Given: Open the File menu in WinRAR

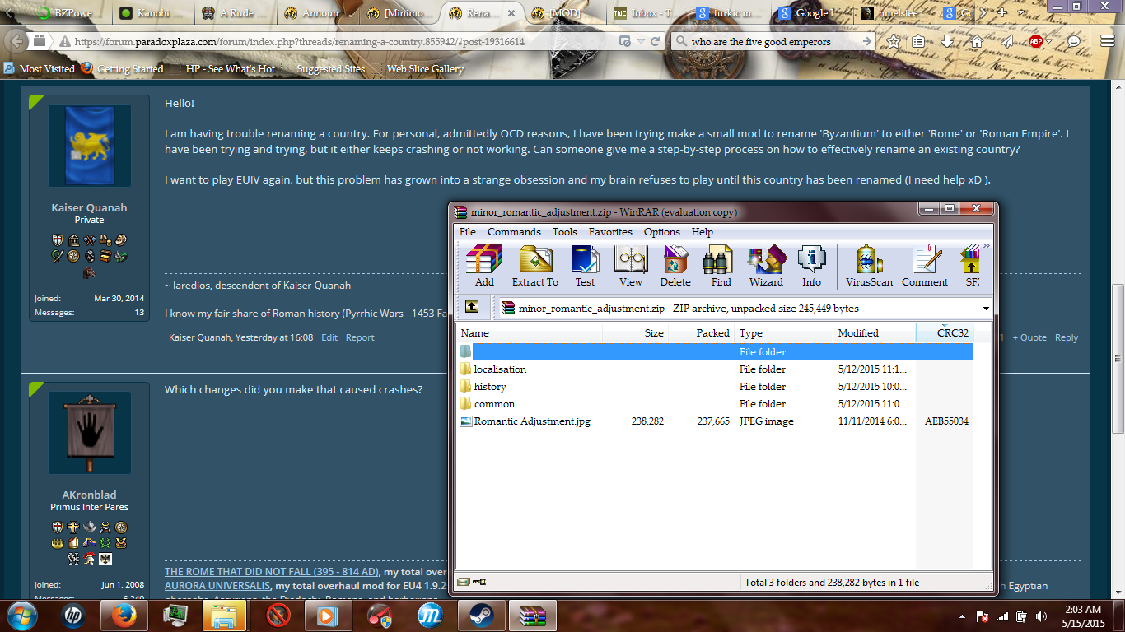Looking at the screenshot, I should click(468, 232).
